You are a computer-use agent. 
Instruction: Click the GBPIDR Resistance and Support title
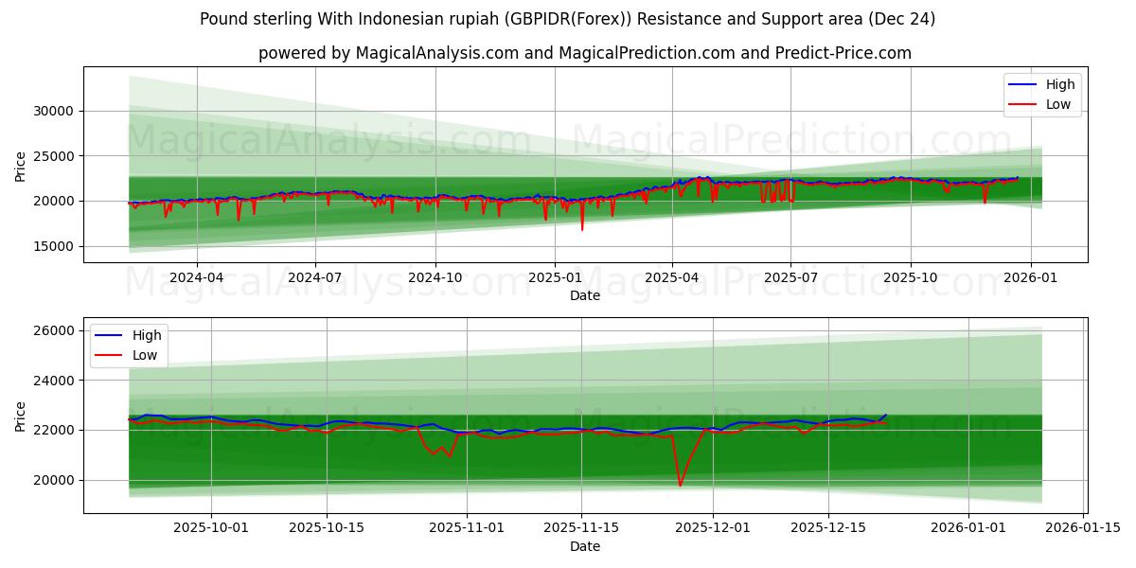click(568, 19)
